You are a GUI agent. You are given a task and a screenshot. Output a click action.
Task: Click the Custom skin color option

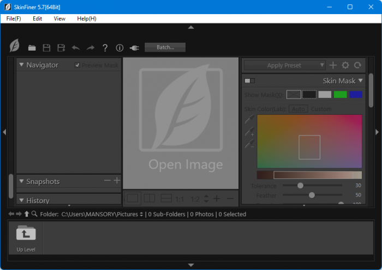coord(321,109)
